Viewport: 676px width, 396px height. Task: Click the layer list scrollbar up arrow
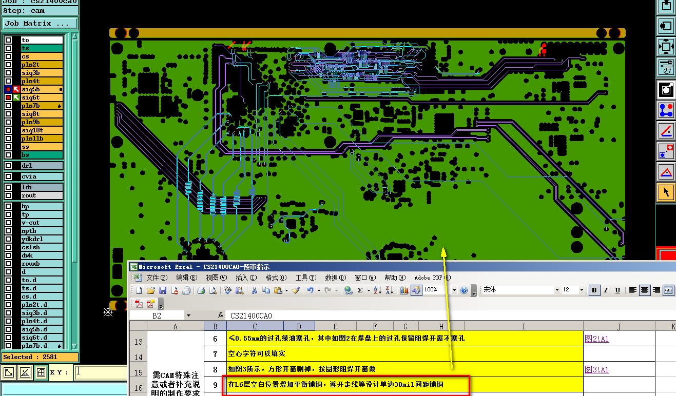[75, 37]
